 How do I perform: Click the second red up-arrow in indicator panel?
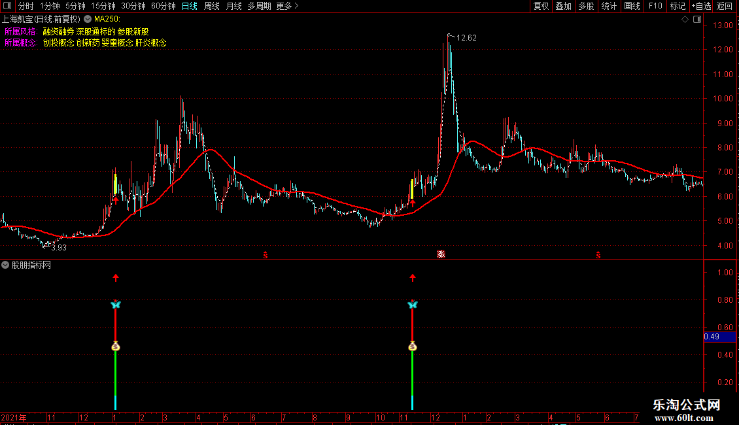(x=413, y=278)
